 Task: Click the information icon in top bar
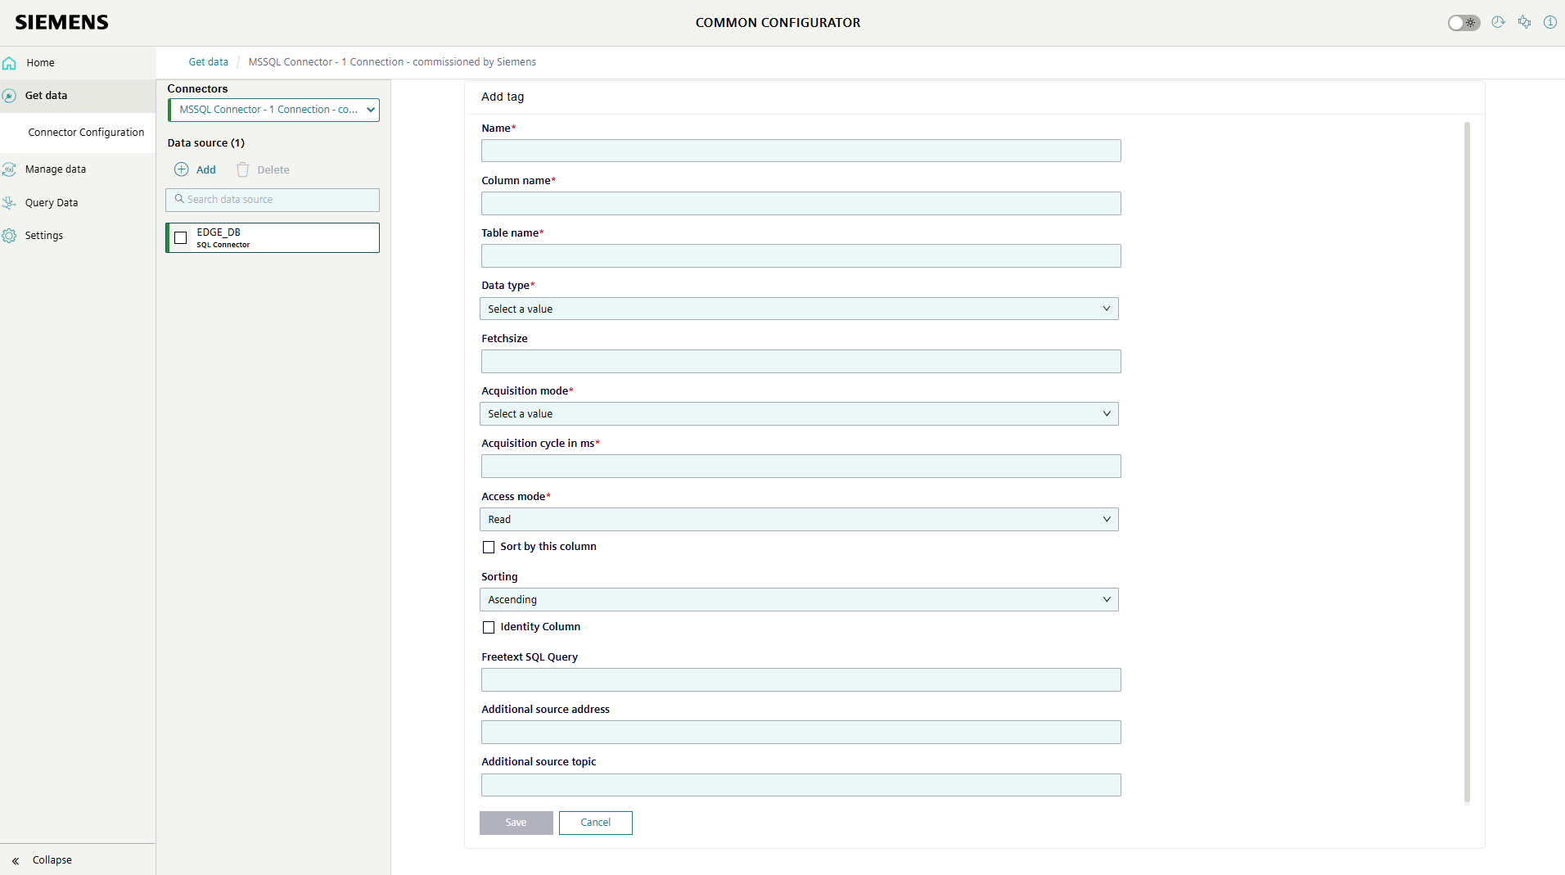click(1550, 22)
